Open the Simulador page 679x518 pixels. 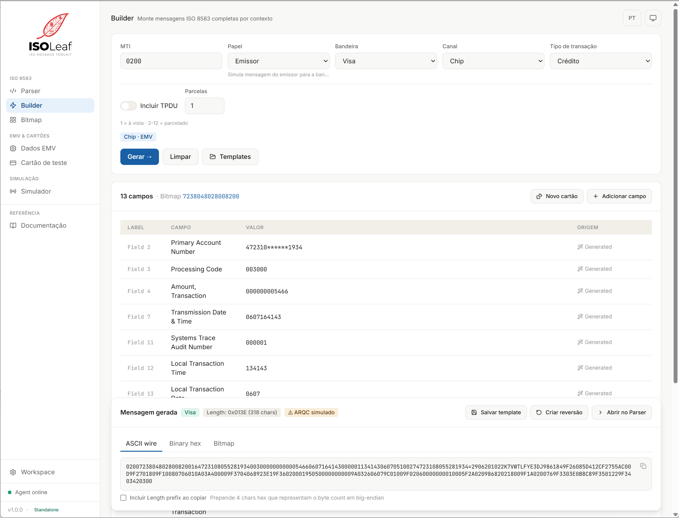point(50,191)
